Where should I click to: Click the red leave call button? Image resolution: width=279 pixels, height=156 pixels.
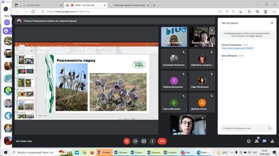coord(162,141)
